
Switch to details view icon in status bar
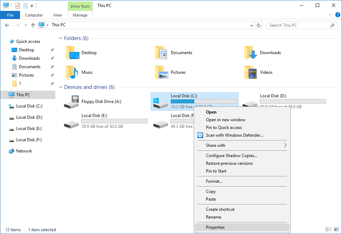pos(329,229)
